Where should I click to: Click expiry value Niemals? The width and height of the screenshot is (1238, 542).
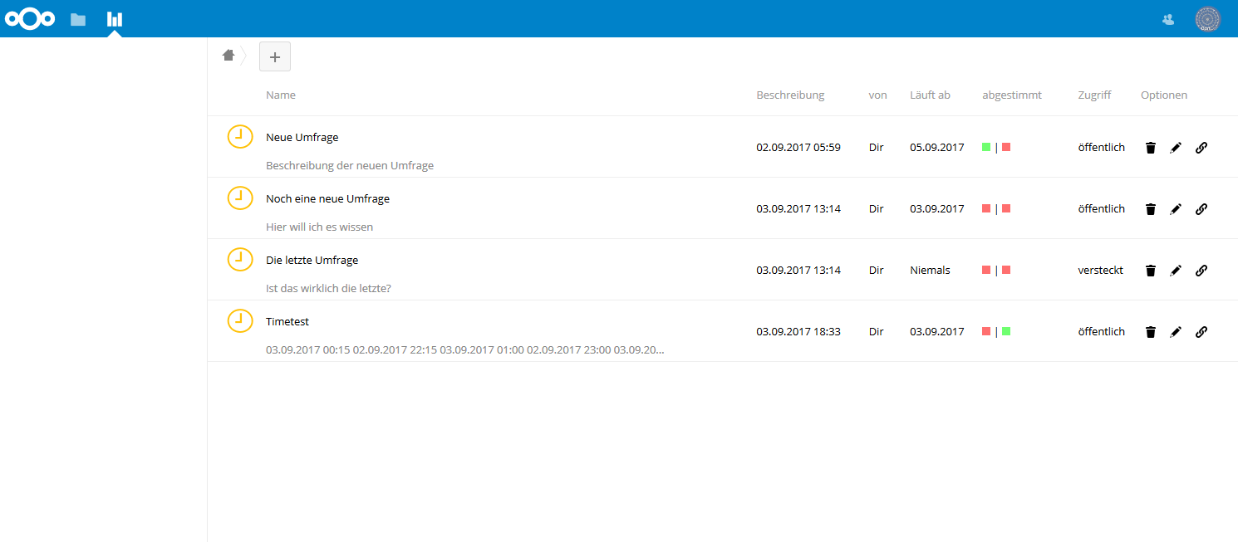[930, 271]
